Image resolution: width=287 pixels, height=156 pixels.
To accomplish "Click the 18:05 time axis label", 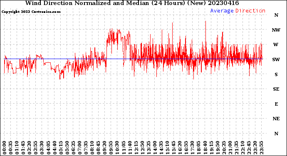I will (x=199, y=148).
